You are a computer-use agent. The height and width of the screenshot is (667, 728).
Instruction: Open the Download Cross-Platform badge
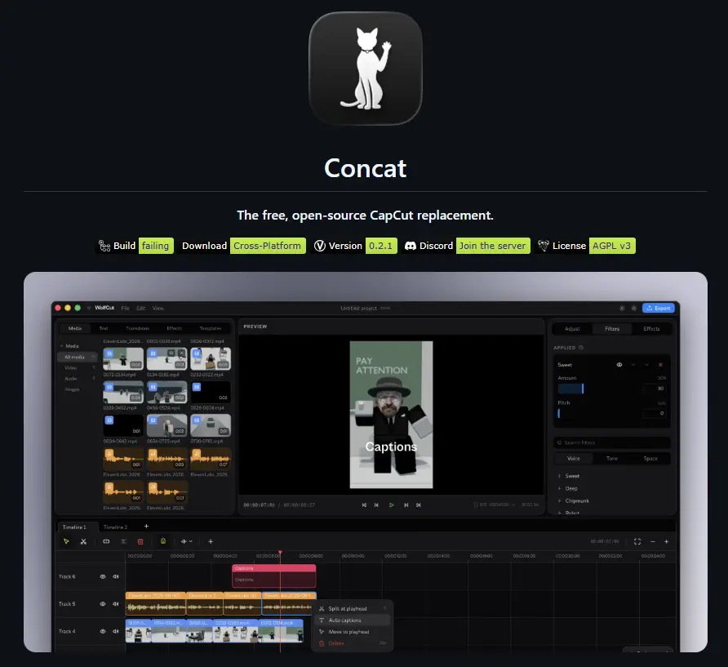(242, 246)
